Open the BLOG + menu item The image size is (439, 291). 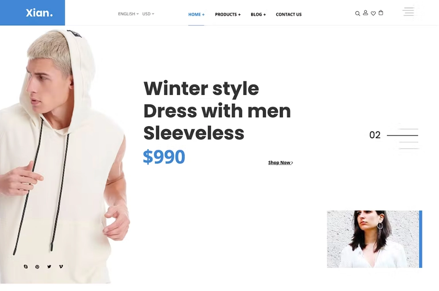tap(258, 14)
